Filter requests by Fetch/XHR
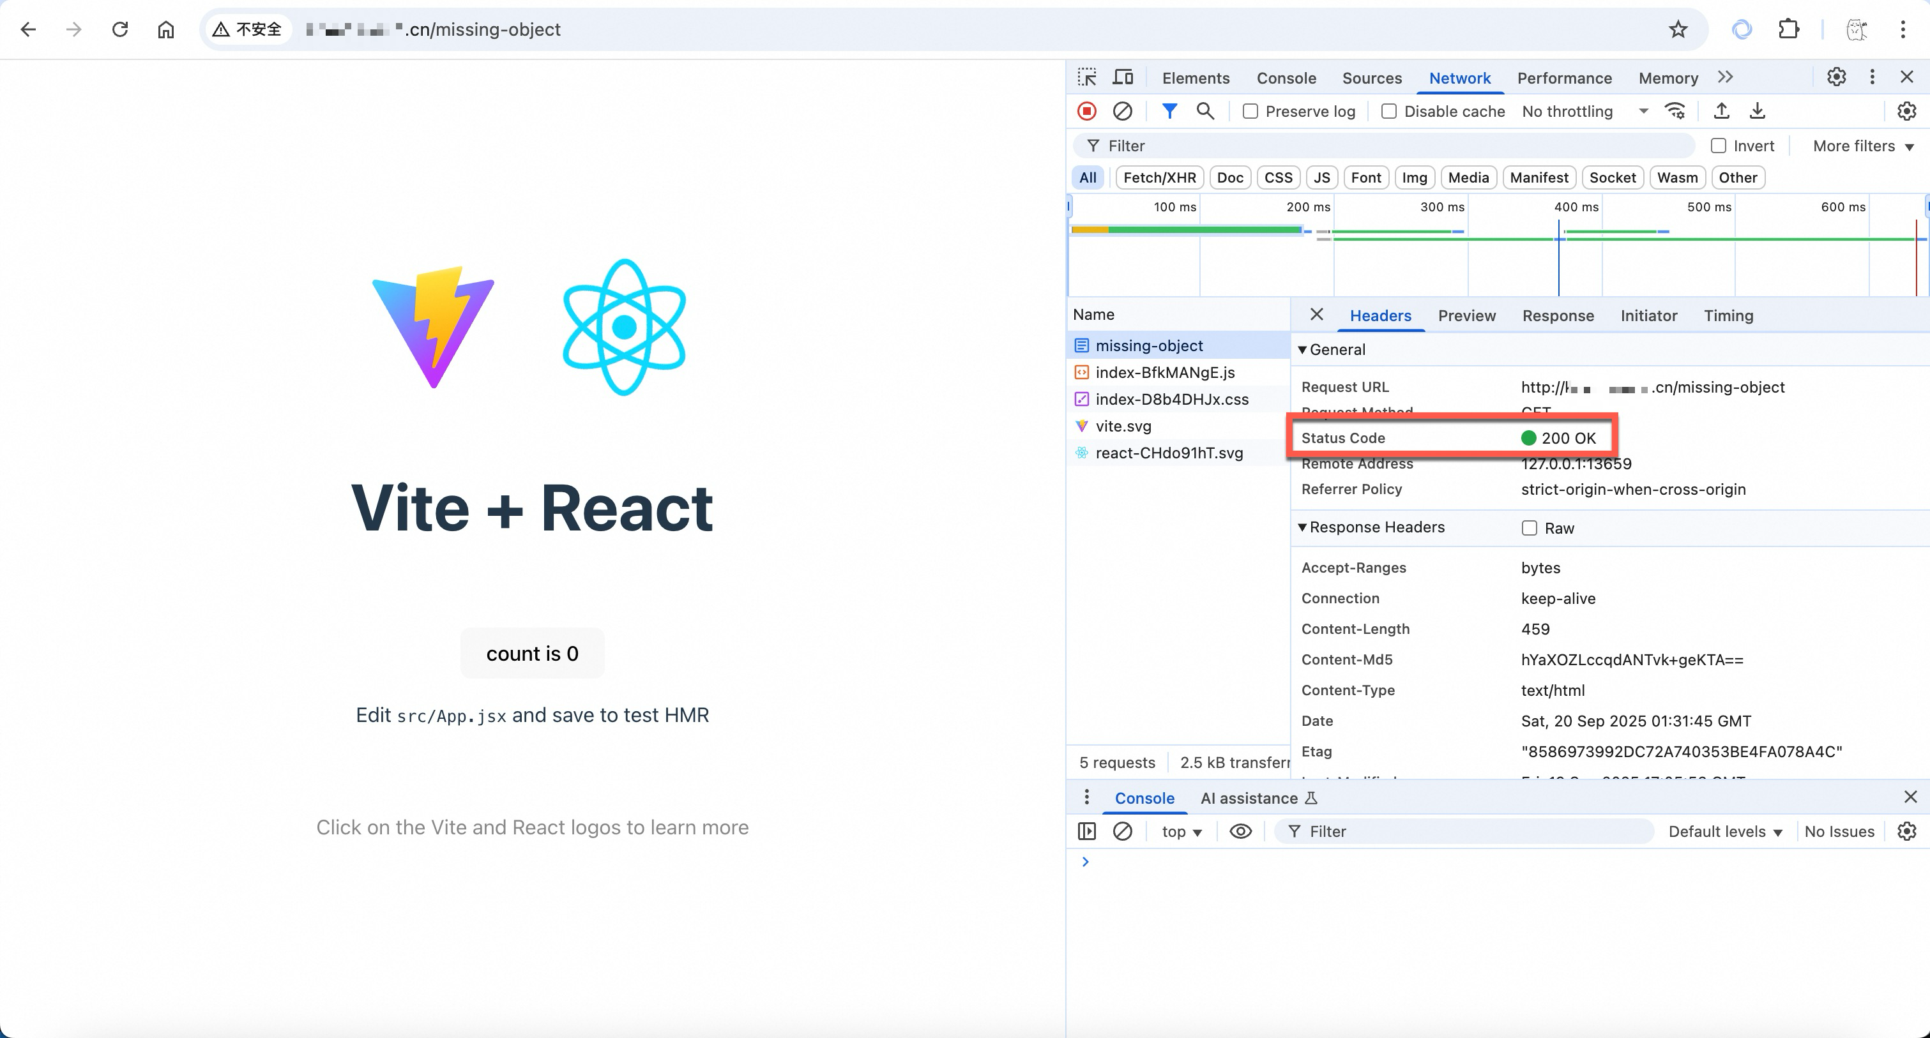Image resolution: width=1930 pixels, height=1038 pixels. click(x=1159, y=177)
